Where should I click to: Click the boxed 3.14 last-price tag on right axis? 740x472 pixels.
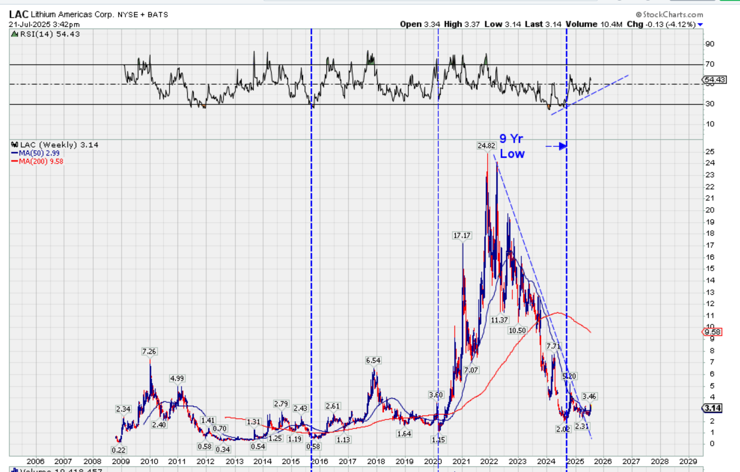pyautogui.click(x=712, y=408)
